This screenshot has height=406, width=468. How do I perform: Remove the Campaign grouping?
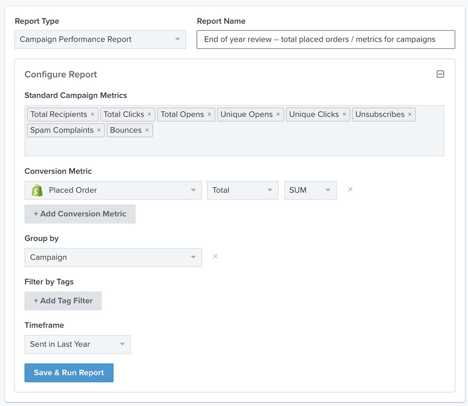(215, 257)
